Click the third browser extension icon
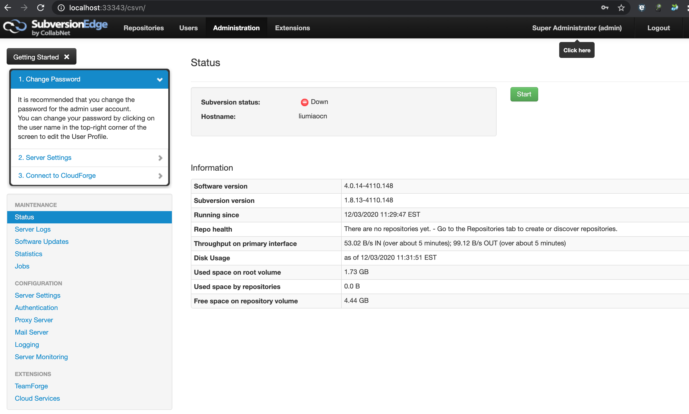 [674, 7]
